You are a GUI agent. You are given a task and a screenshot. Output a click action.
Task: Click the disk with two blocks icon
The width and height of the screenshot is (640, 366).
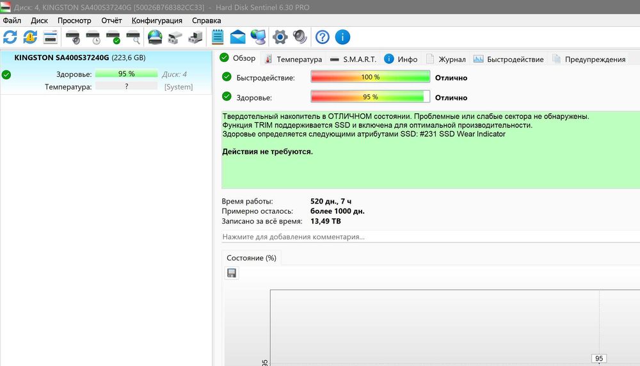point(175,37)
